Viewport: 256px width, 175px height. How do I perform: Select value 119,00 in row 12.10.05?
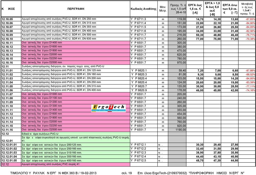(x=181, y=19)
